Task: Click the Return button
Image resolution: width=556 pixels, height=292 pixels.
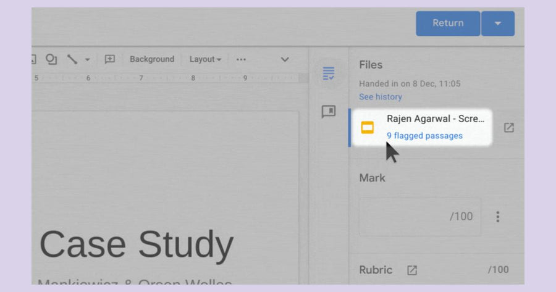Action: pyautogui.click(x=448, y=23)
